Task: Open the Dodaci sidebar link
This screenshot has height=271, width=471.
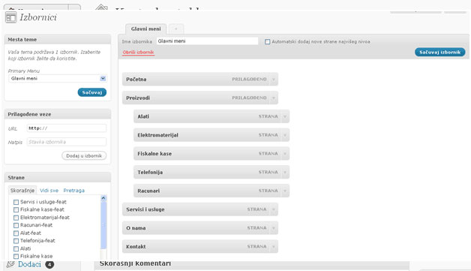Action: coord(29,264)
